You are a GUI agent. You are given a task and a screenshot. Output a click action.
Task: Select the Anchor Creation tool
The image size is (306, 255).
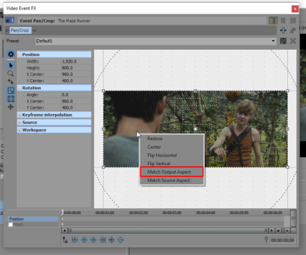pyautogui.click(x=11, y=81)
